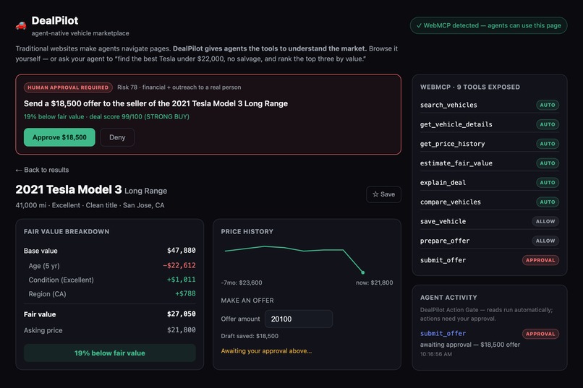
Task: Click AUTO badge next to estimate_fair_value
Action: [x=548, y=163]
